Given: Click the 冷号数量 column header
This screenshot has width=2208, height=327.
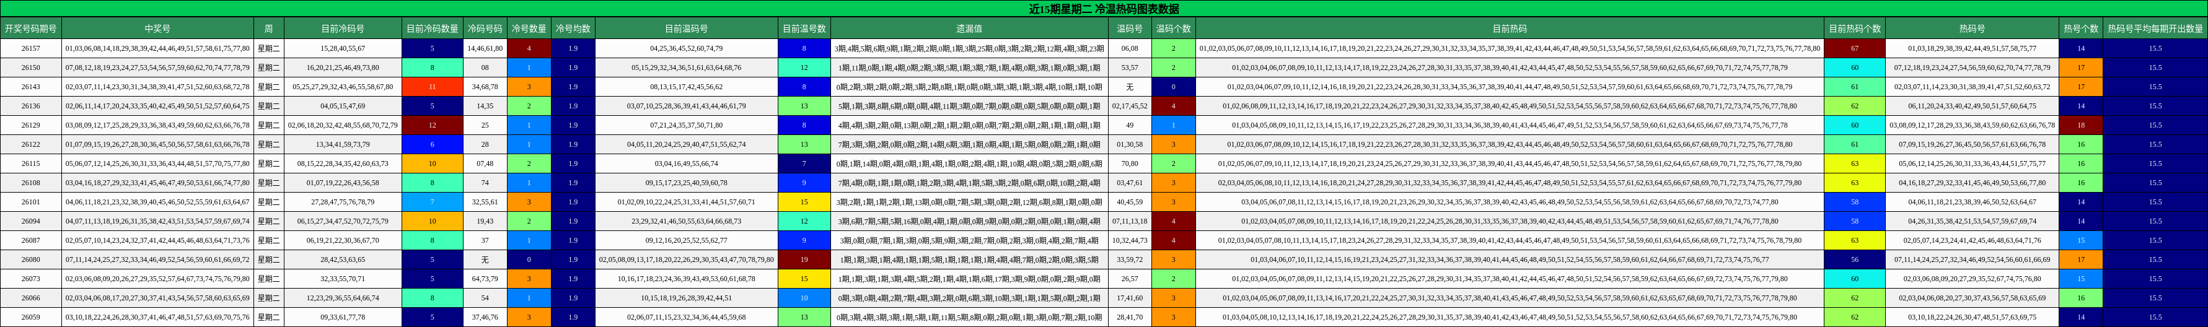Looking at the screenshot, I should (529, 28).
